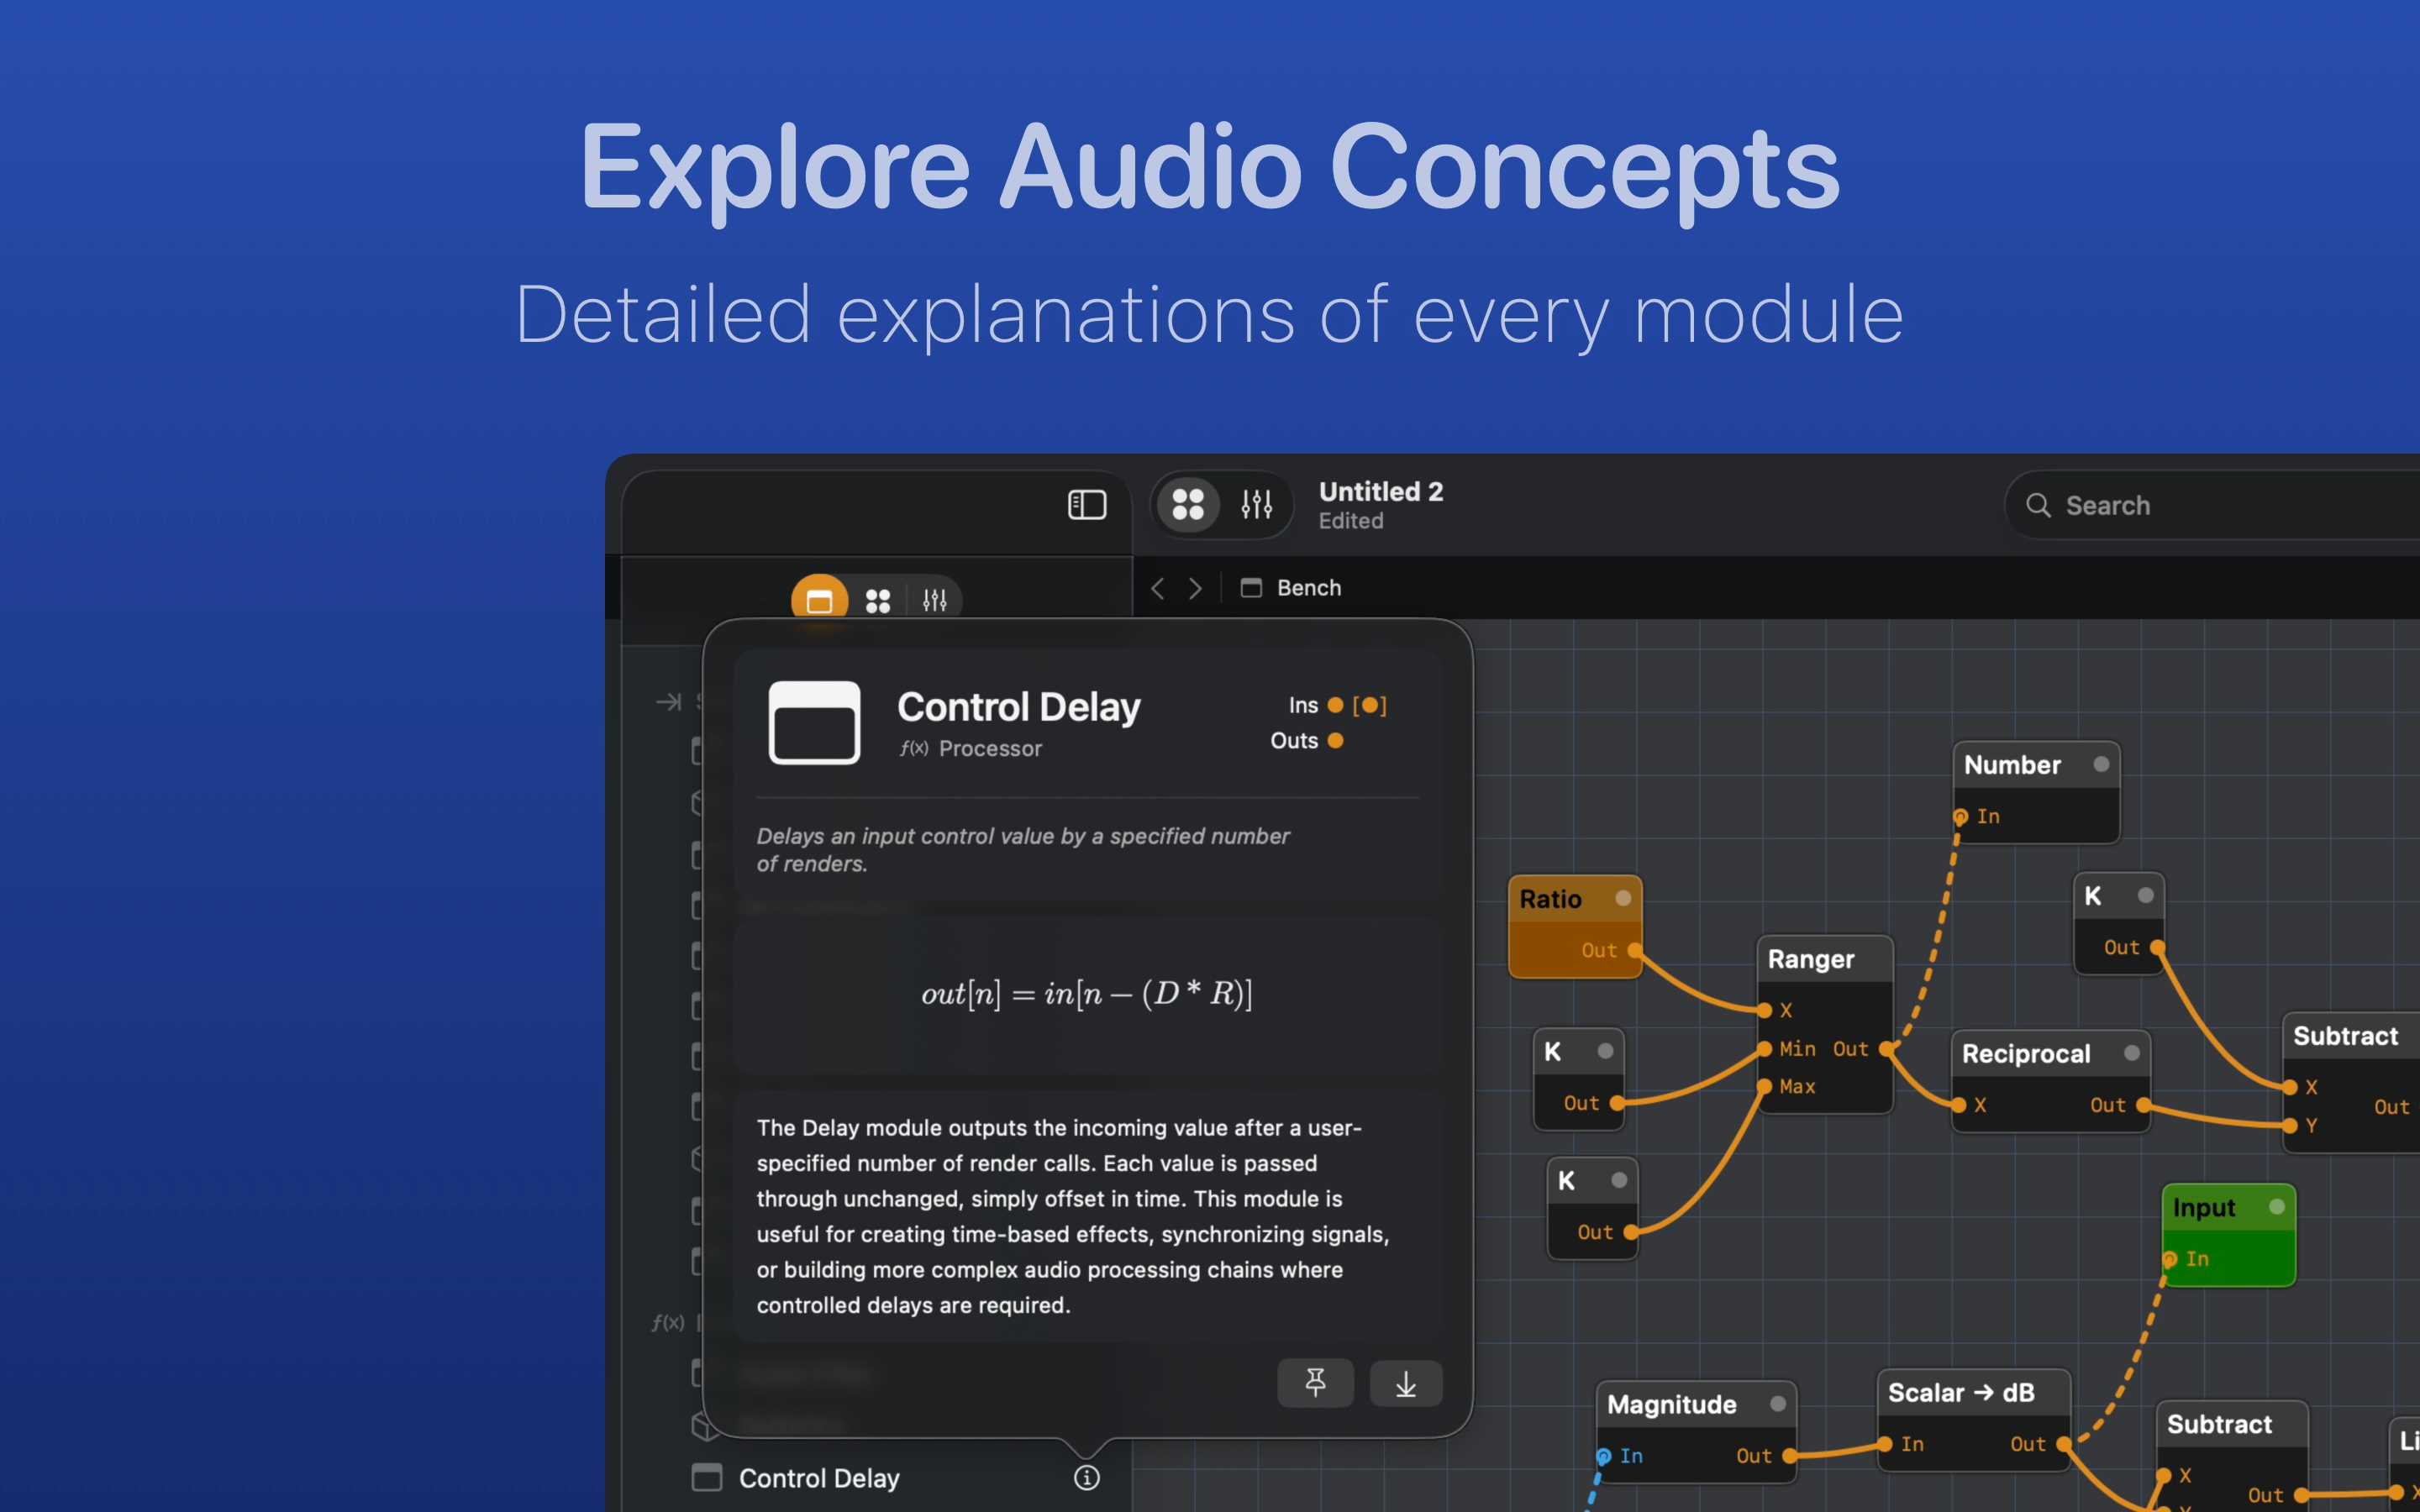Toggle the sidebar panel icon
2420x1512 pixels.
pos(1086,505)
